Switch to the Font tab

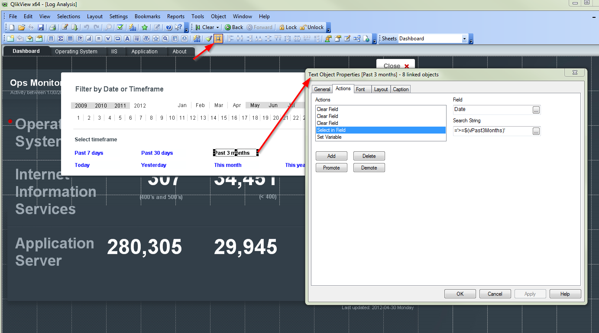(360, 89)
